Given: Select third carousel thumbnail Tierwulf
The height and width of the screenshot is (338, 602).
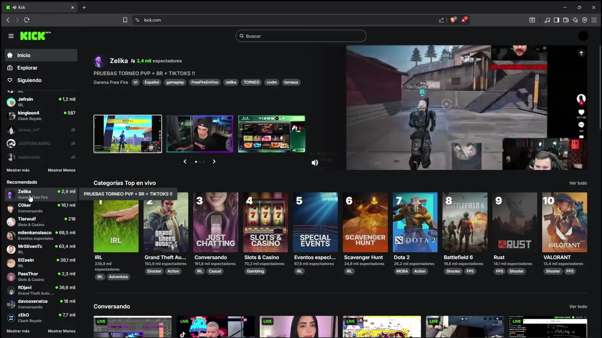Looking at the screenshot, I should pos(271,134).
